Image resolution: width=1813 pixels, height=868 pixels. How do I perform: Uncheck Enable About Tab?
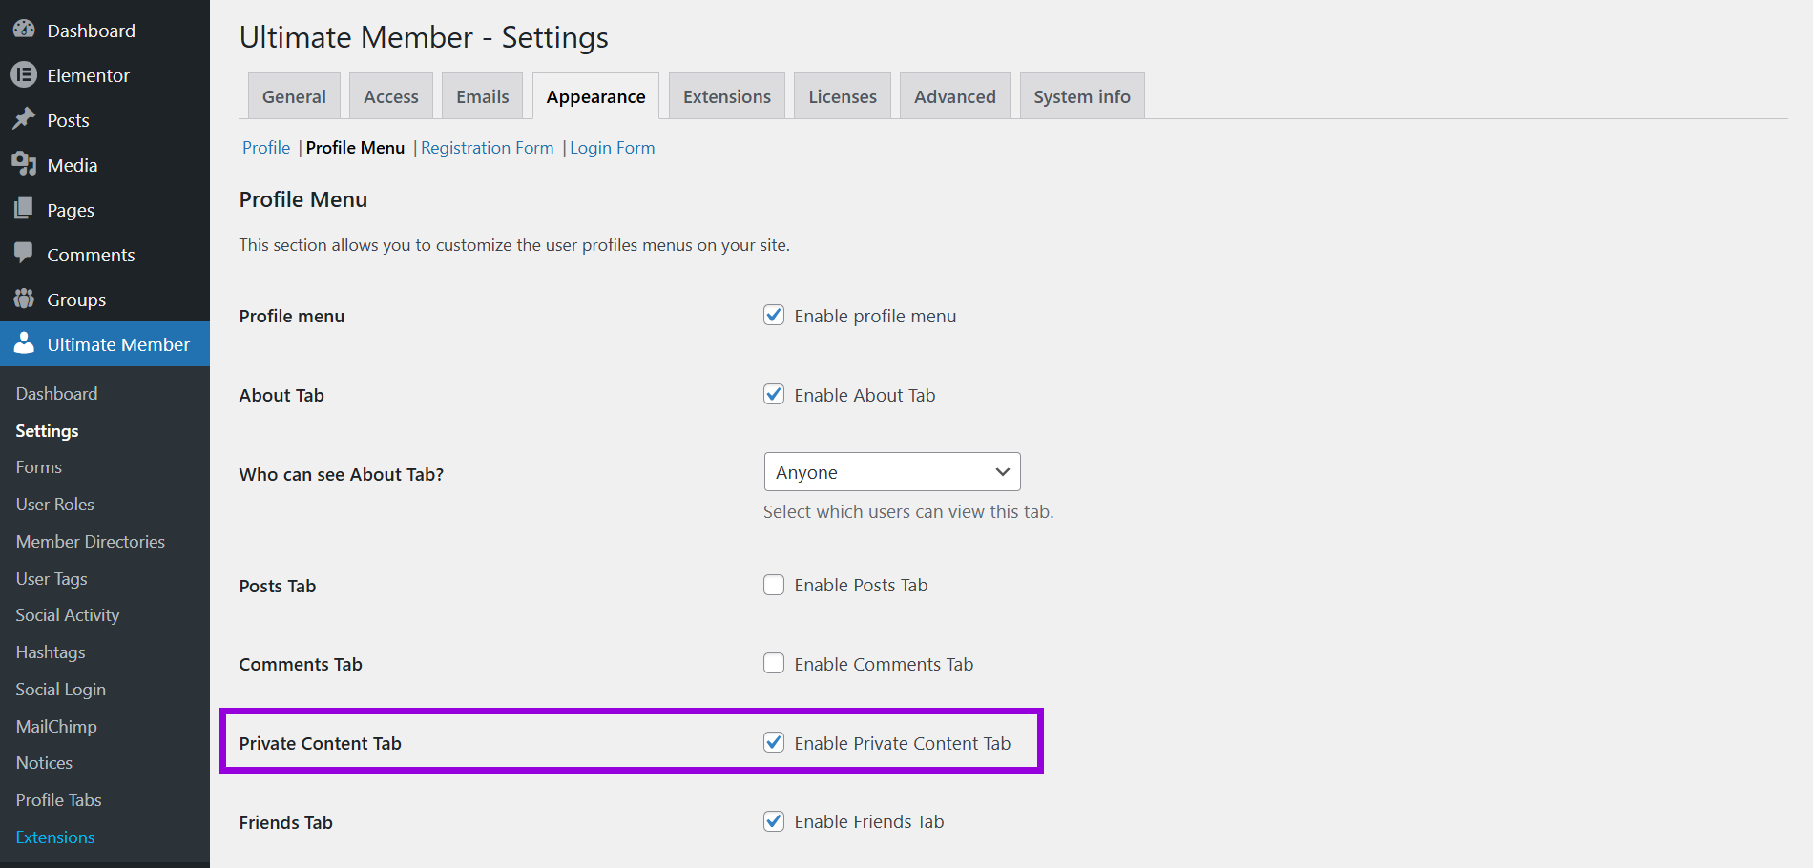[x=774, y=394]
